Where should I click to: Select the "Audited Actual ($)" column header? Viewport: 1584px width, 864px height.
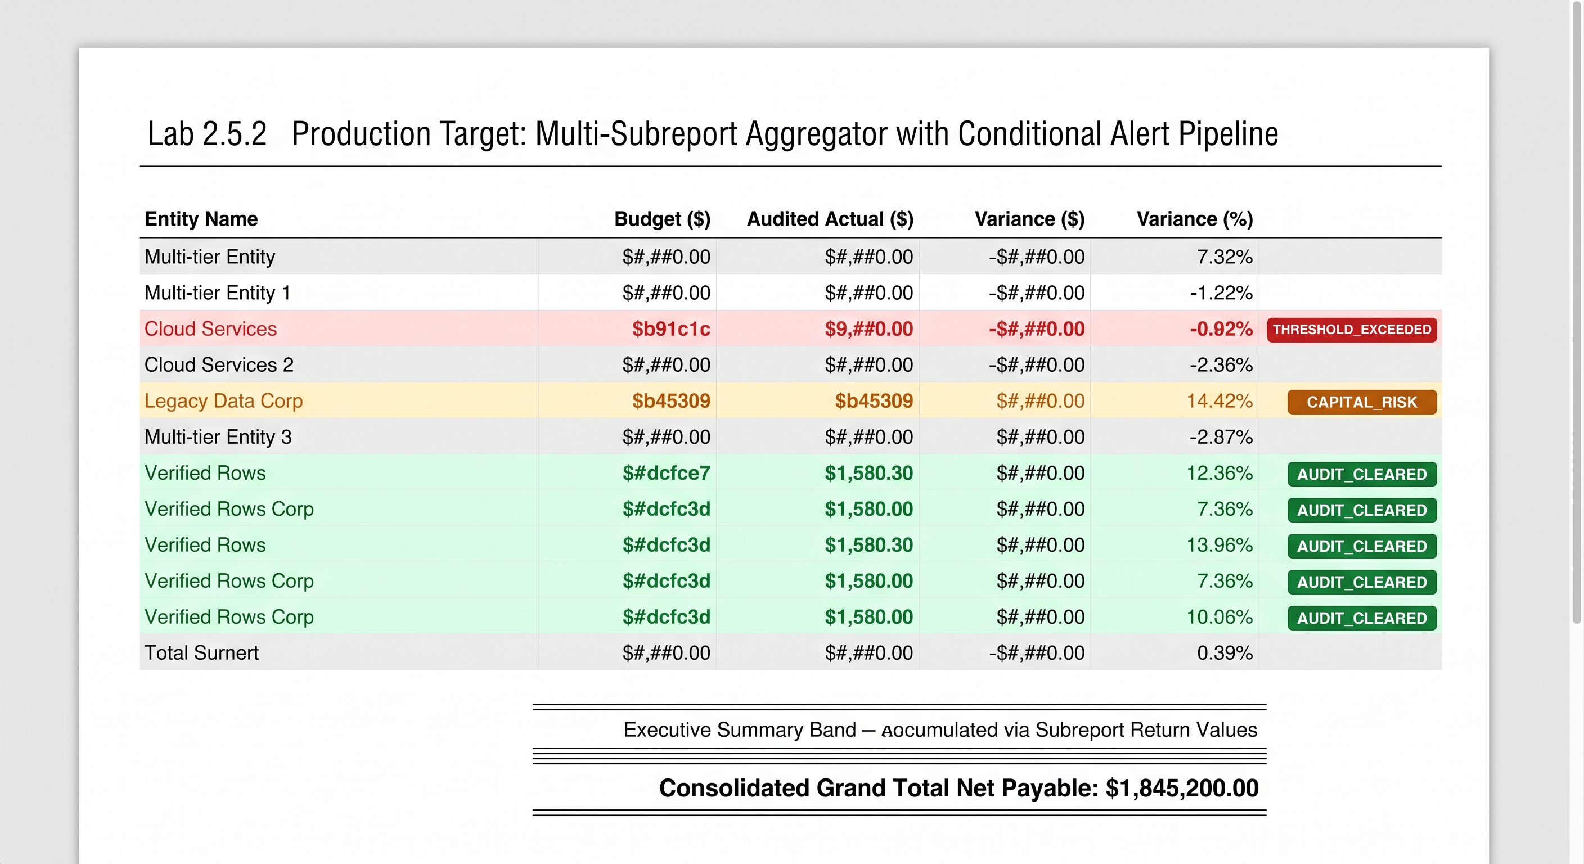pyautogui.click(x=830, y=219)
